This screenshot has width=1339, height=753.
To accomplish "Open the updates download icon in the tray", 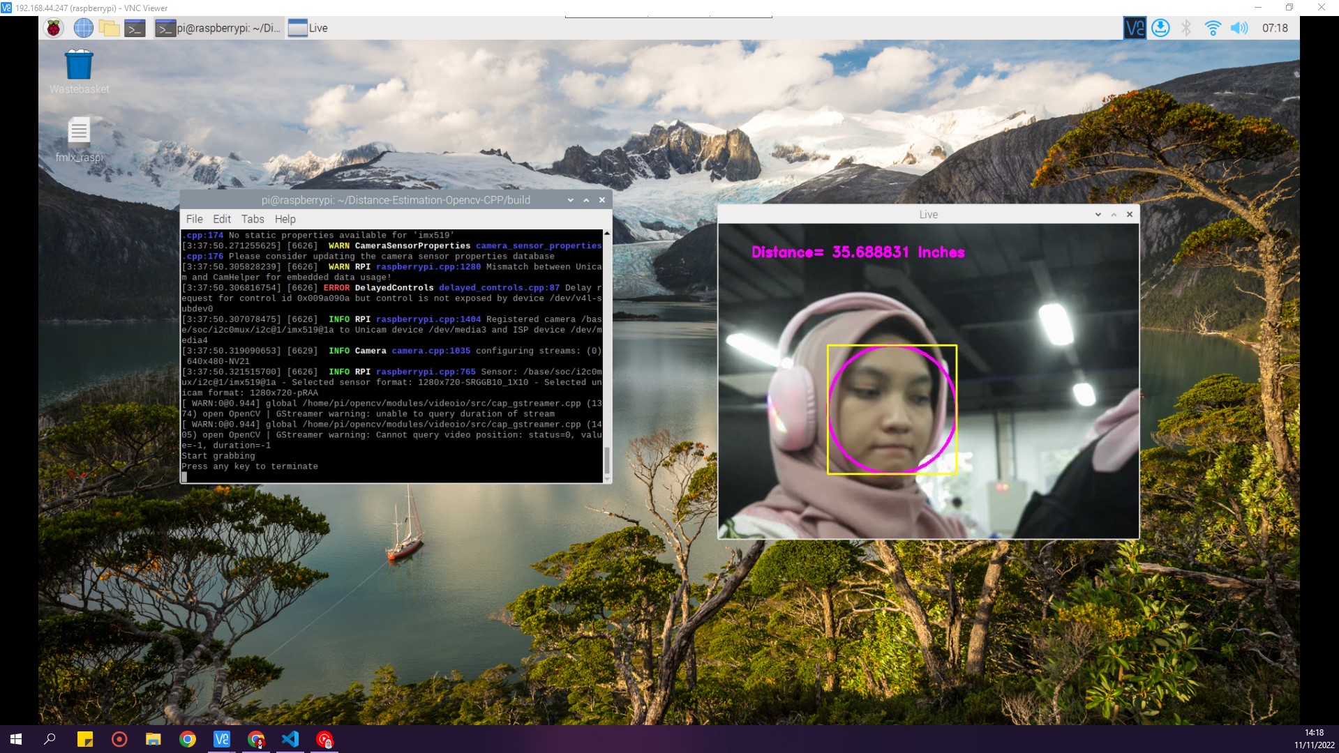I will point(1160,28).
